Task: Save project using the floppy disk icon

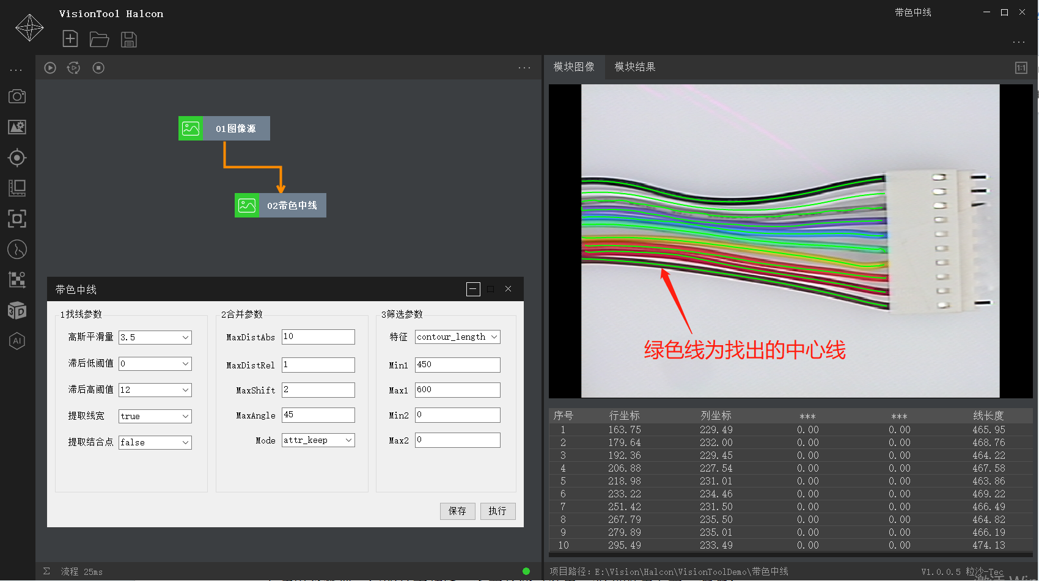Action: [128, 40]
